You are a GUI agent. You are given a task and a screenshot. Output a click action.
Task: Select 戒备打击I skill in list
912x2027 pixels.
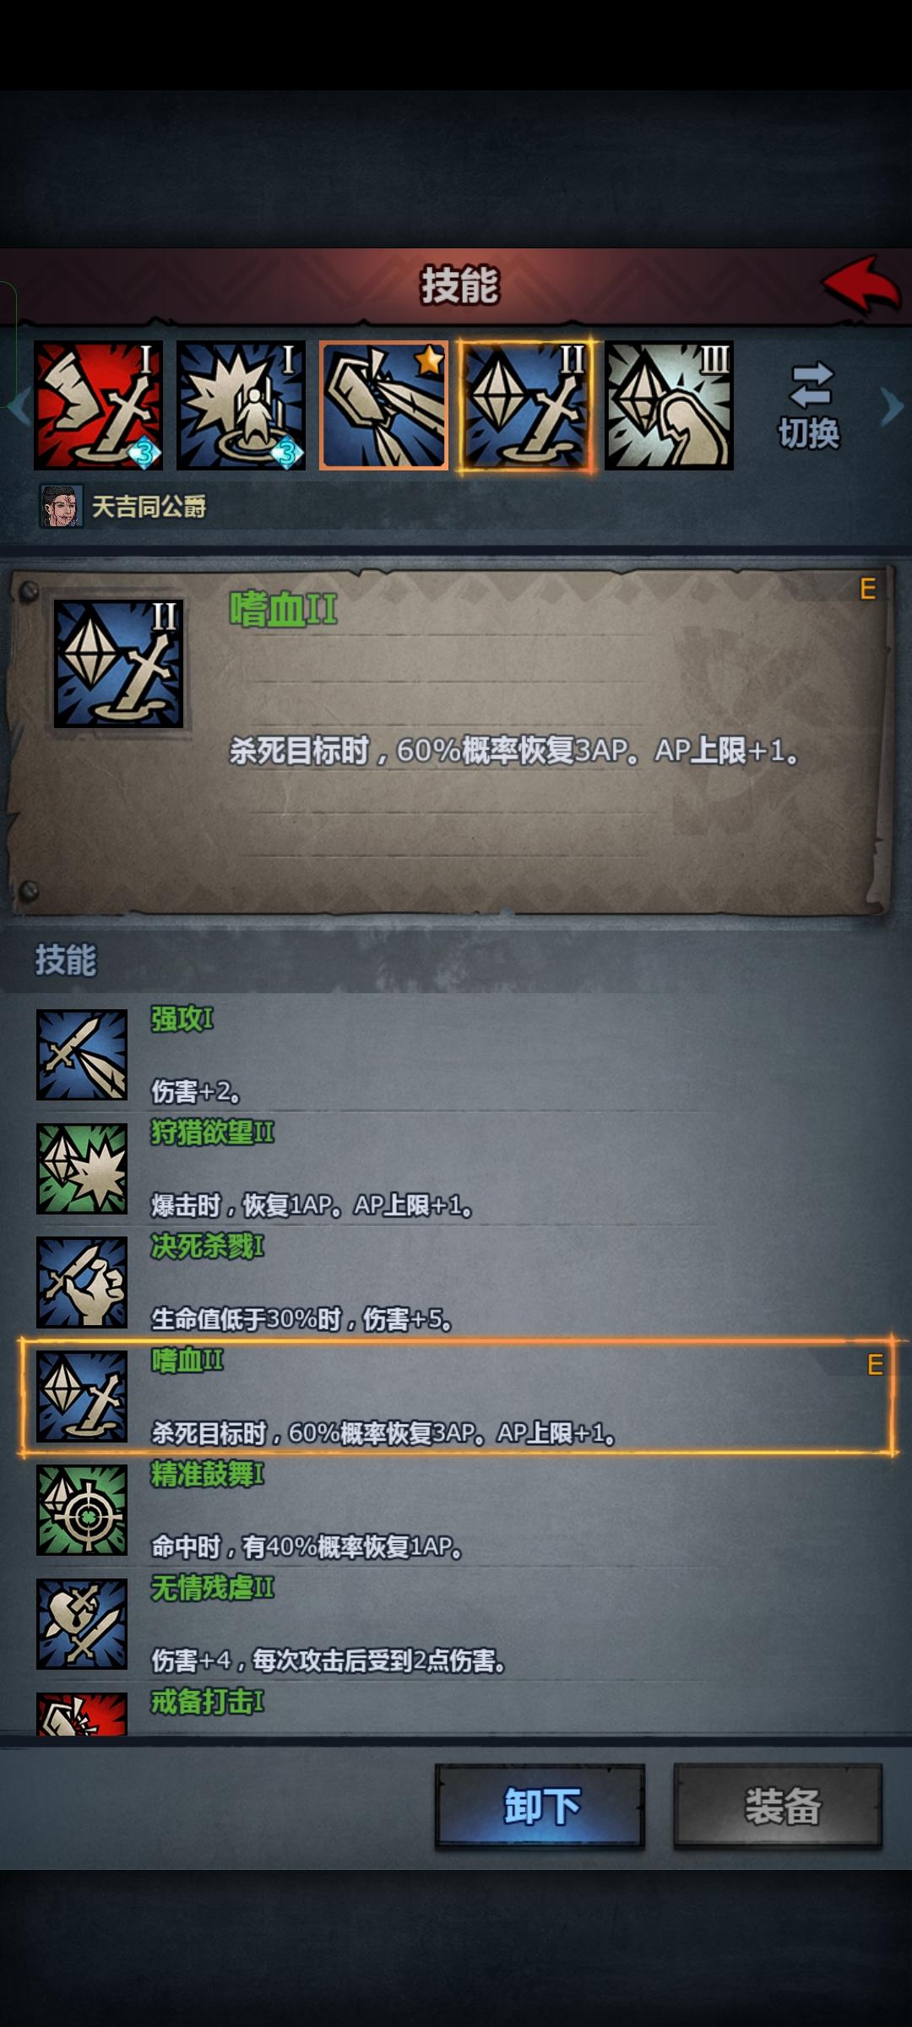coord(456,1710)
